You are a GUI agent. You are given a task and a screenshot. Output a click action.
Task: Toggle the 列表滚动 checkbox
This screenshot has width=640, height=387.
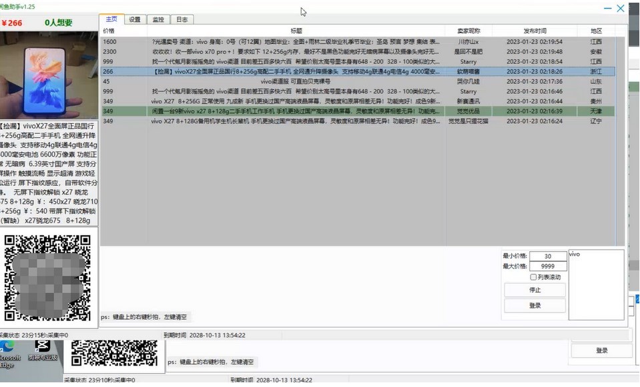tap(533, 277)
